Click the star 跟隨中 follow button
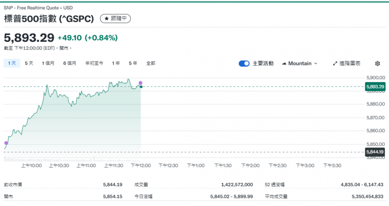 point(116,18)
